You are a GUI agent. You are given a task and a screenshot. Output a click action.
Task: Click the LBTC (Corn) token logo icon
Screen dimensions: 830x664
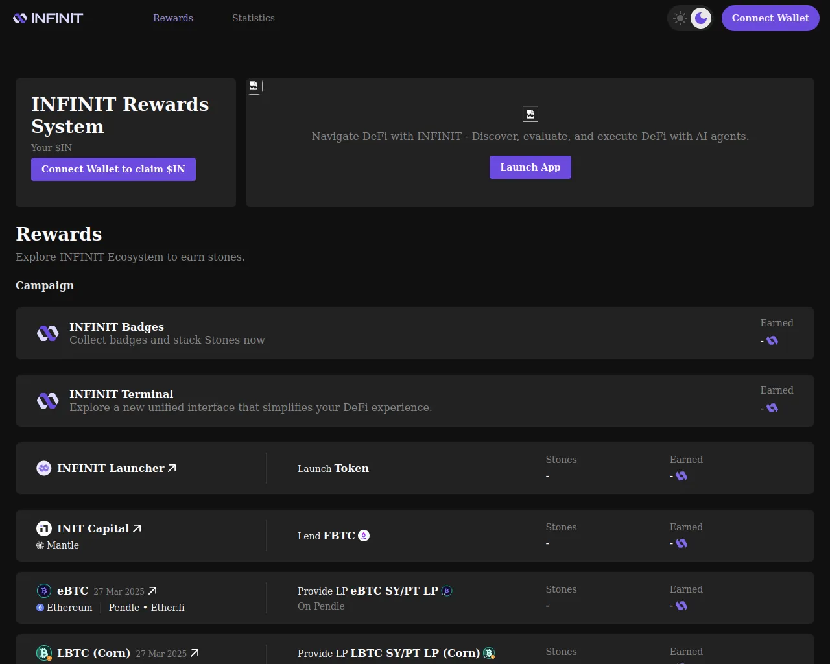click(x=44, y=653)
